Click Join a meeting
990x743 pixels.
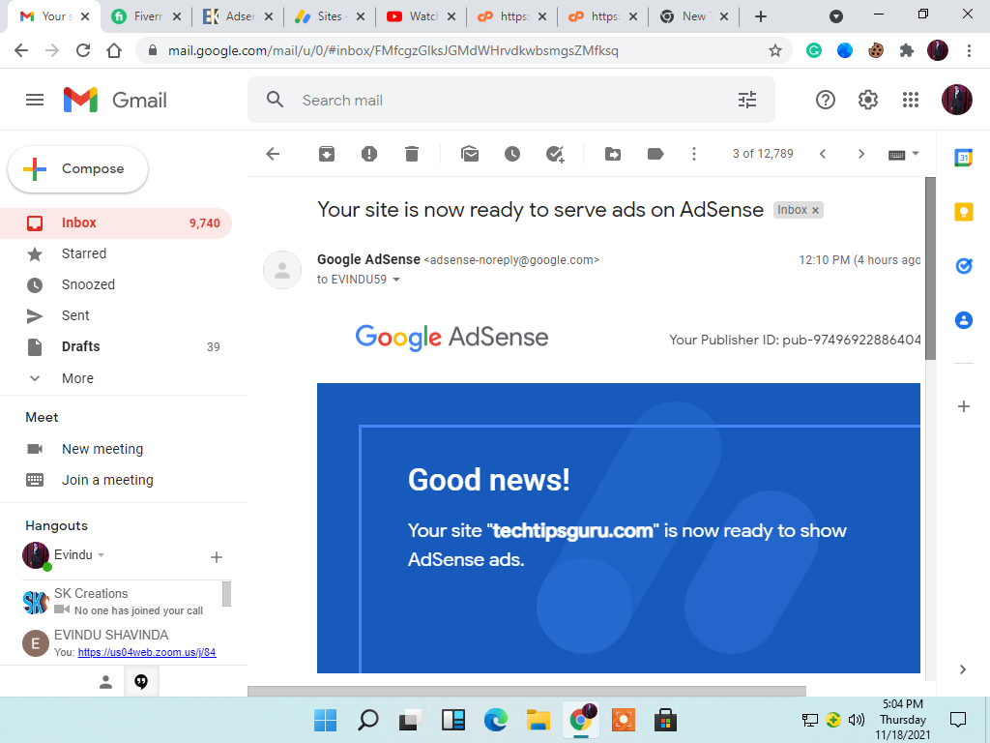(107, 480)
